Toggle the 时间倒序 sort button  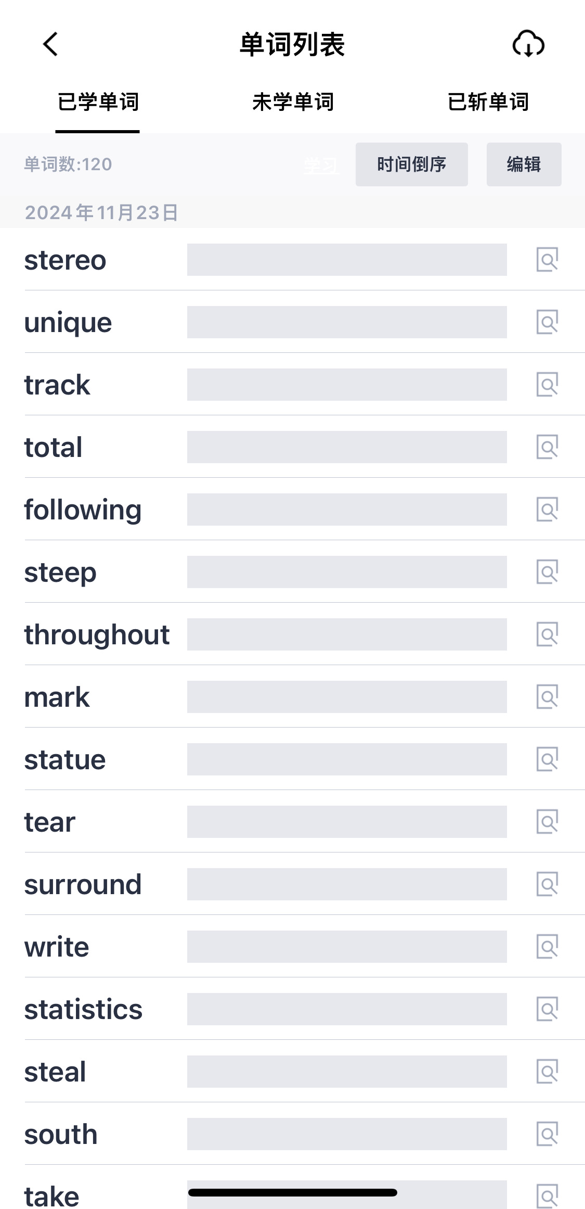(412, 164)
